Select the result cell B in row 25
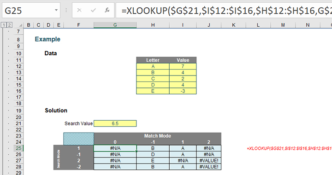 click(x=153, y=148)
